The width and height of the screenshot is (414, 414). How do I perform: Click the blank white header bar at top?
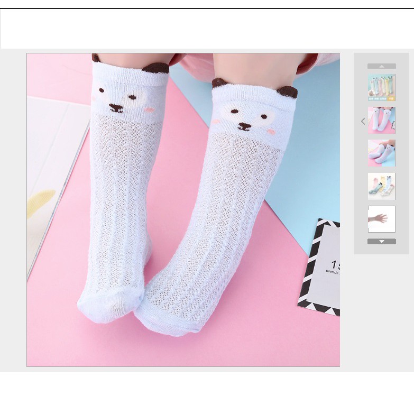(x=207, y=29)
